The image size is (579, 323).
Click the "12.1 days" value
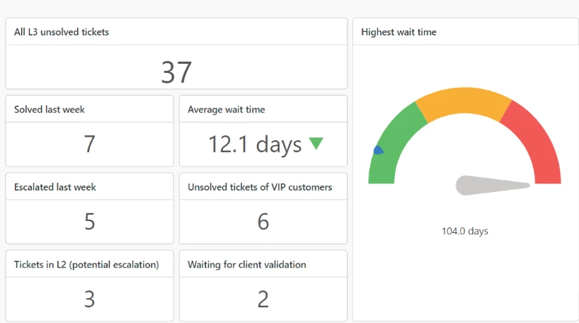tap(255, 144)
